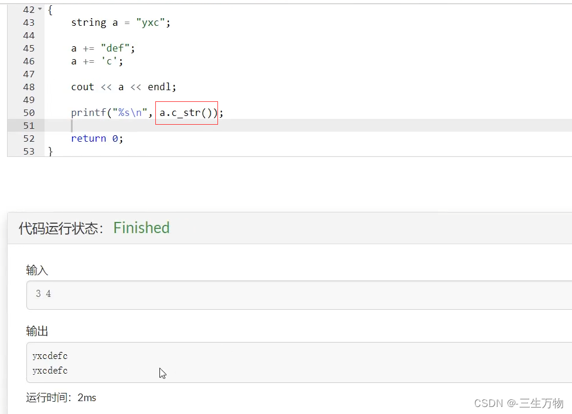Click first output line yxcdefc

pos(50,355)
